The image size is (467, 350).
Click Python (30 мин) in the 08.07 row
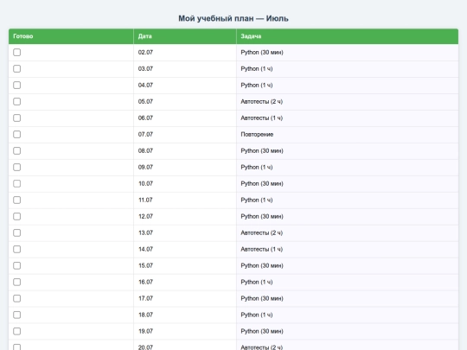pos(262,150)
